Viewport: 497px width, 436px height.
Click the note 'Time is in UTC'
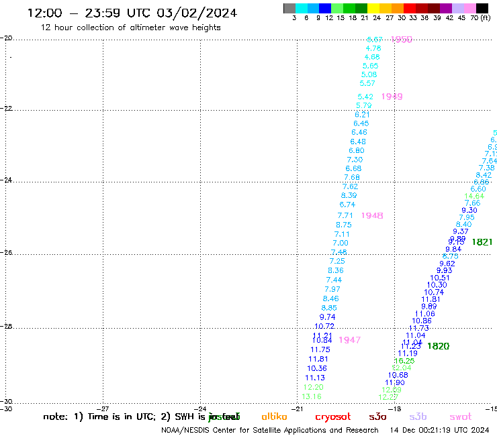pyautogui.click(x=122, y=417)
